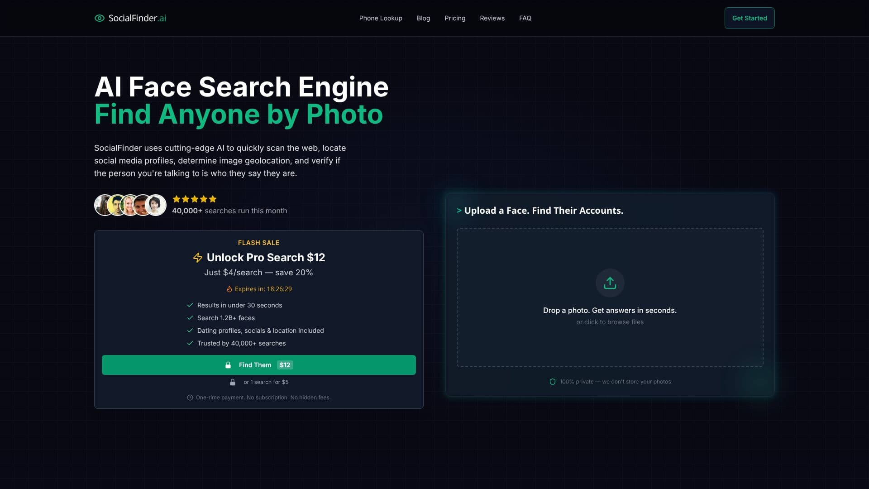The width and height of the screenshot is (869, 489).
Task: Click the clock icon beside One-time payment
Action: tap(190, 398)
